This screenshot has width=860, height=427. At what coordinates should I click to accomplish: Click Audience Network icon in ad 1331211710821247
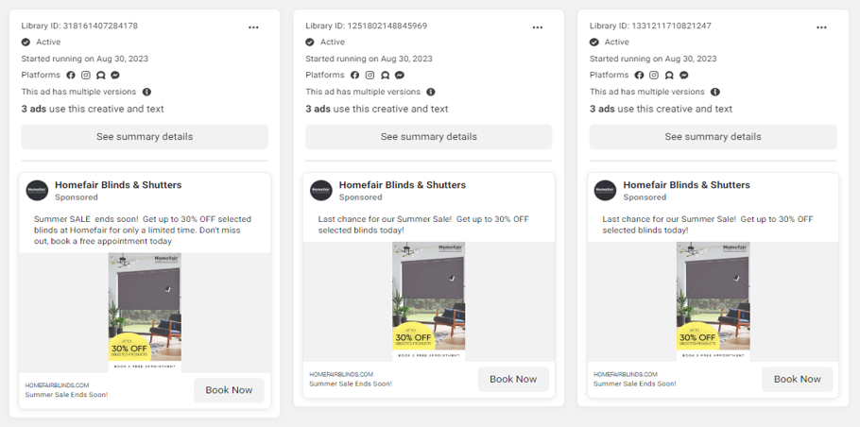click(x=669, y=75)
